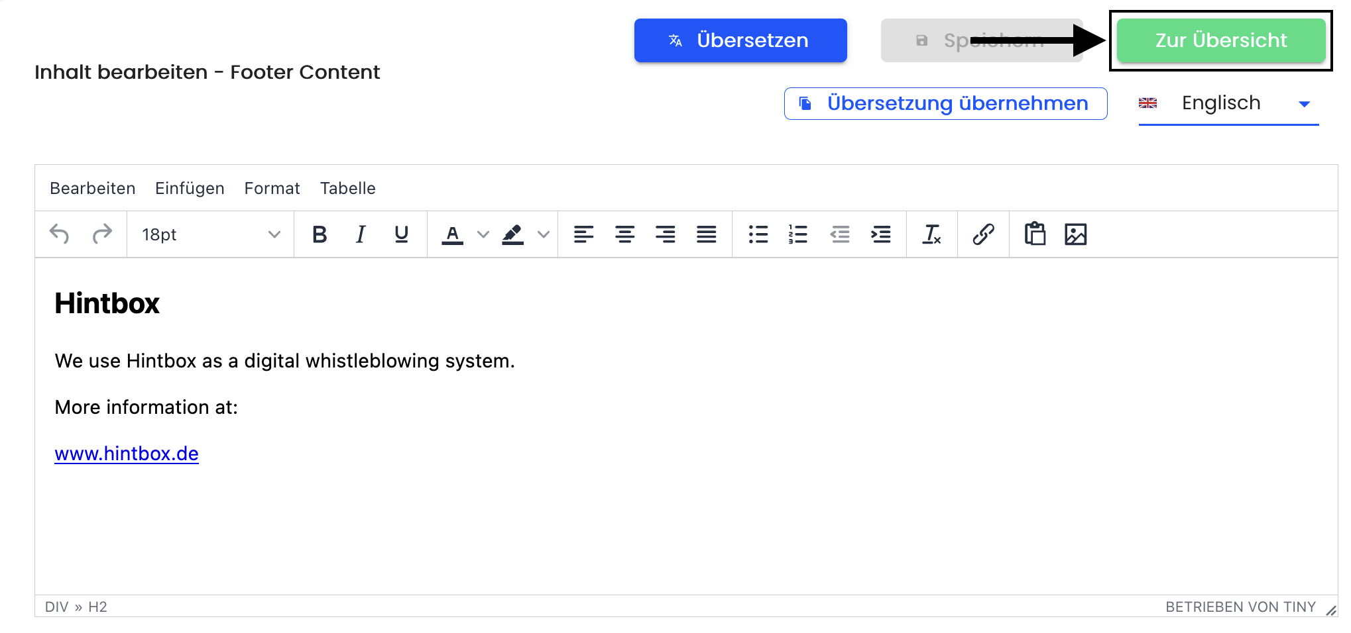Increase the indent
This screenshot has height=633, width=1351.
tap(881, 234)
